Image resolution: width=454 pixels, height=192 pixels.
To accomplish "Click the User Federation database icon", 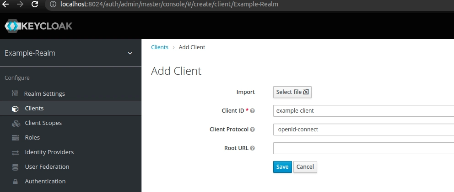I will coord(15,167).
